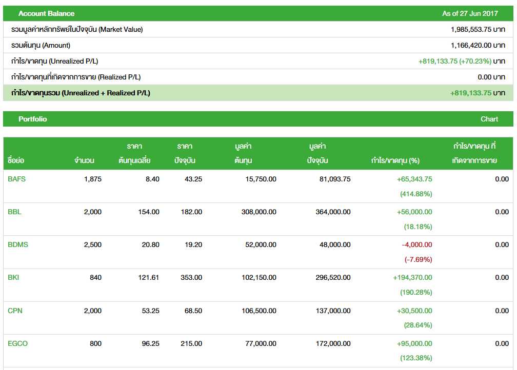Click the Account Balance header title
517x370 pixels.
pos(46,13)
